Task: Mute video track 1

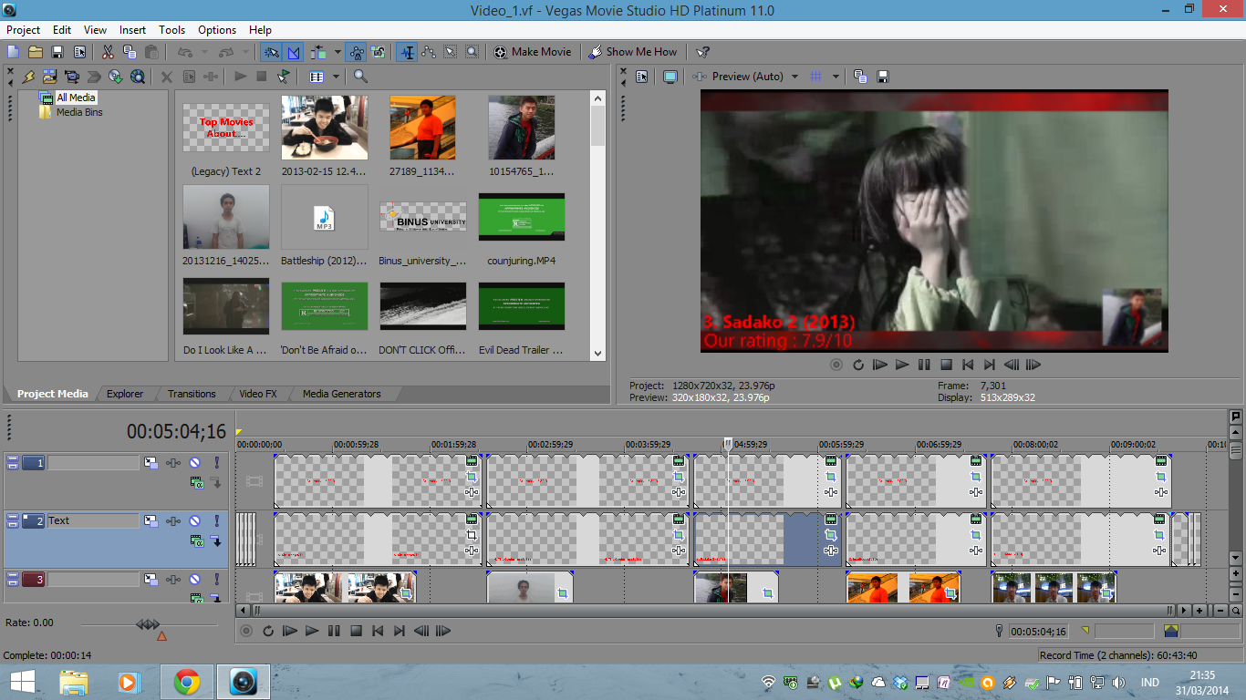Action: (194, 463)
